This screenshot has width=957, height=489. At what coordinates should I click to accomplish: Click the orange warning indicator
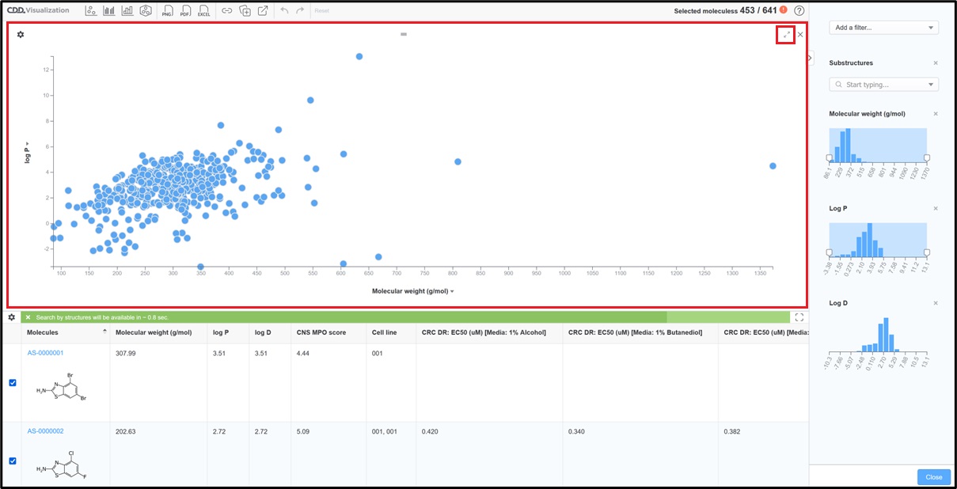[783, 10]
